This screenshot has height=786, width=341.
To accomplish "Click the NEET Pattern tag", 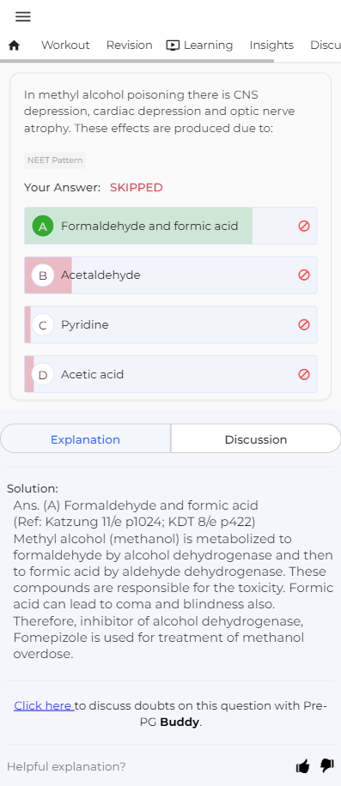I will (x=55, y=160).
